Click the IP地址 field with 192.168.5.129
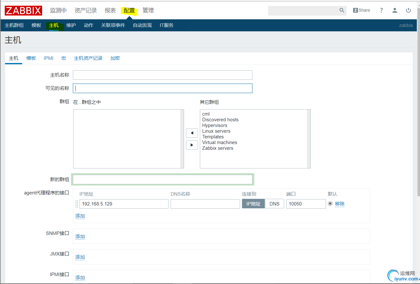Screen dimensions: 420x284 pyautogui.click(x=124, y=204)
